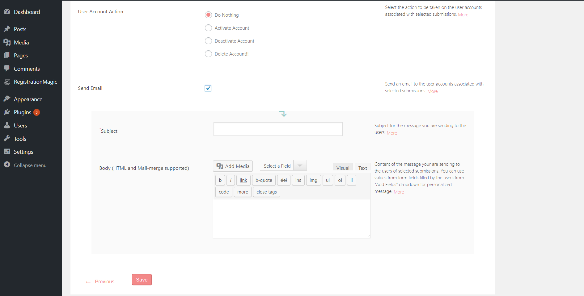Open the Dashboard icon in sidebar
This screenshot has width=584, height=296.
pyautogui.click(x=7, y=12)
